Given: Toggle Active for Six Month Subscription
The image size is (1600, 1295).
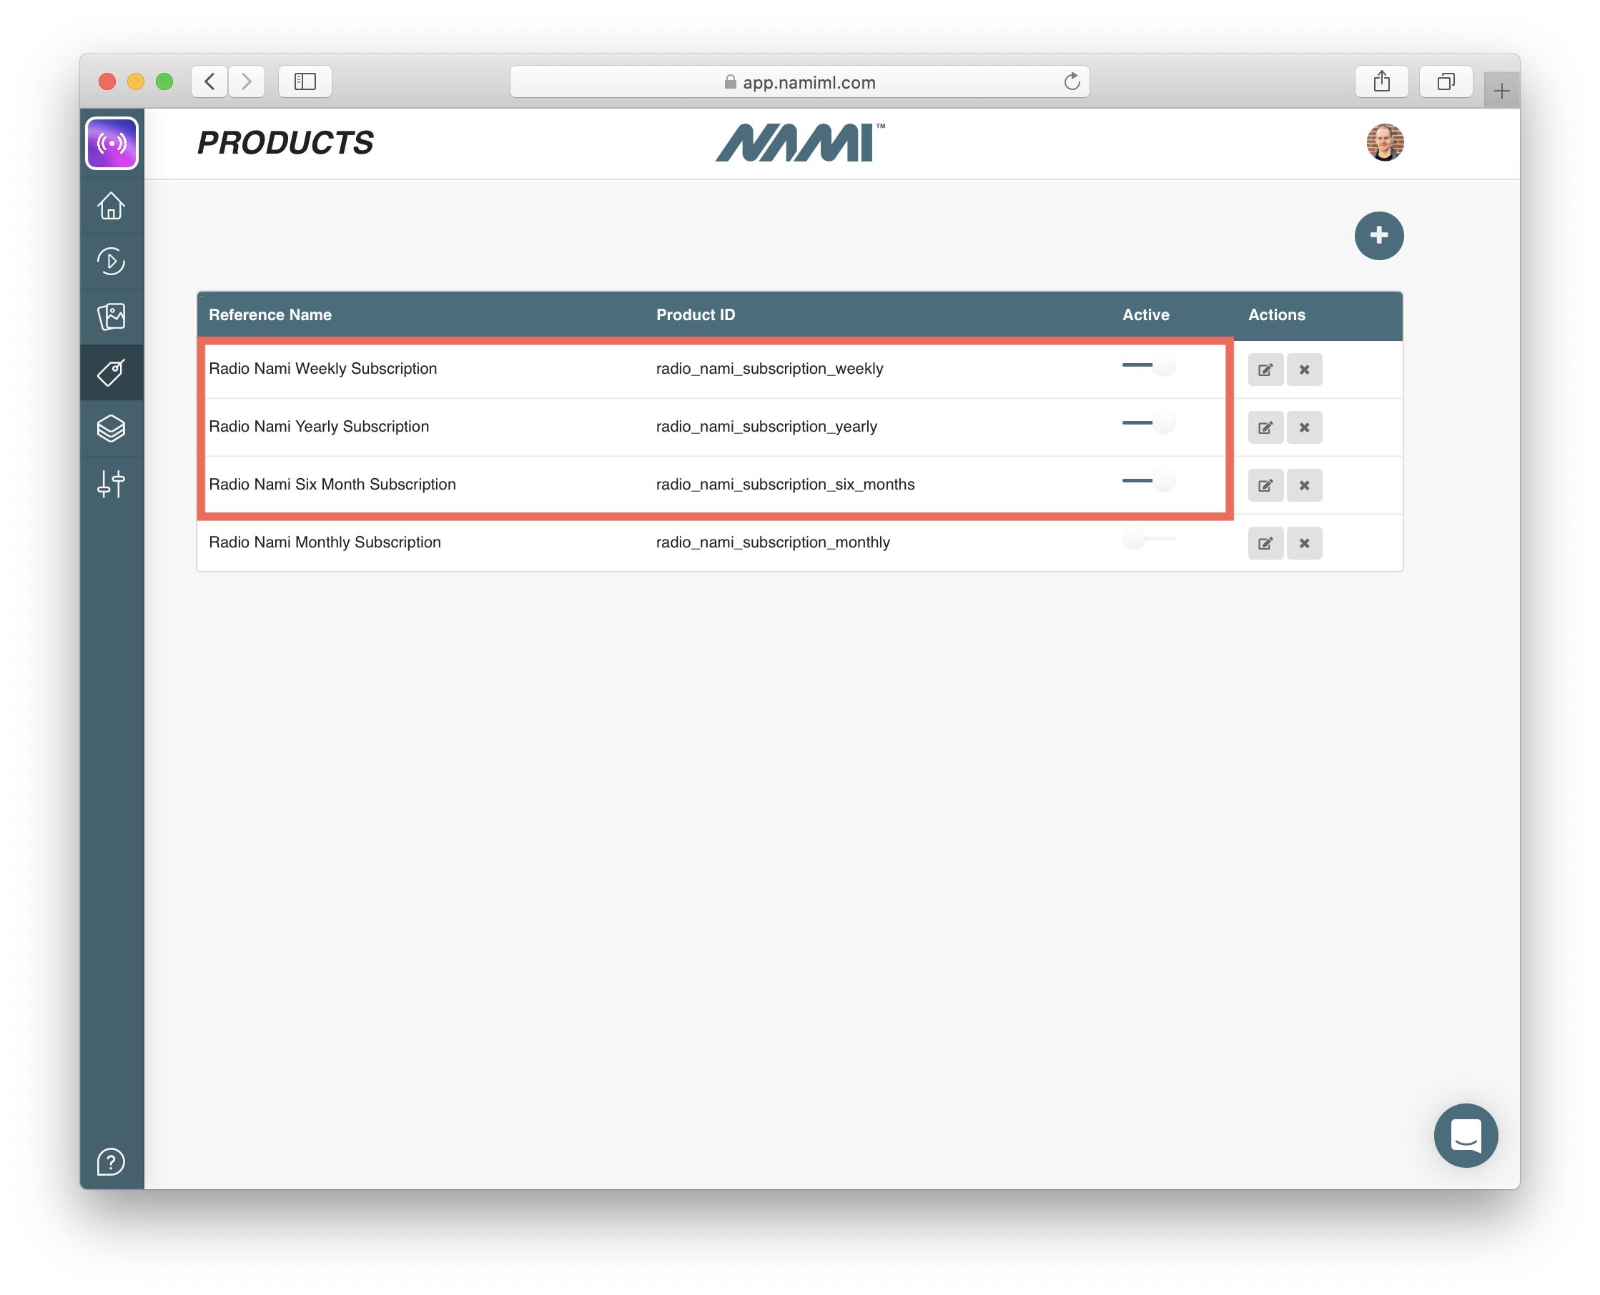Looking at the screenshot, I should pyautogui.click(x=1148, y=480).
